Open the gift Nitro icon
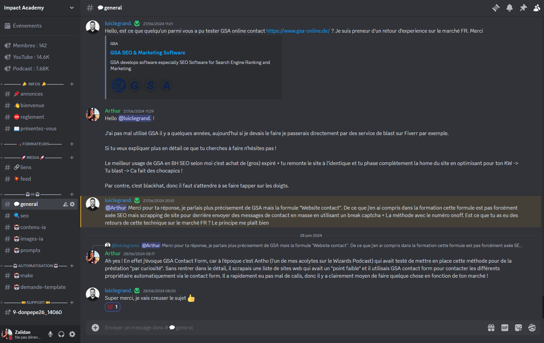Image resolution: width=544 pixels, height=343 pixels. tap(491, 328)
